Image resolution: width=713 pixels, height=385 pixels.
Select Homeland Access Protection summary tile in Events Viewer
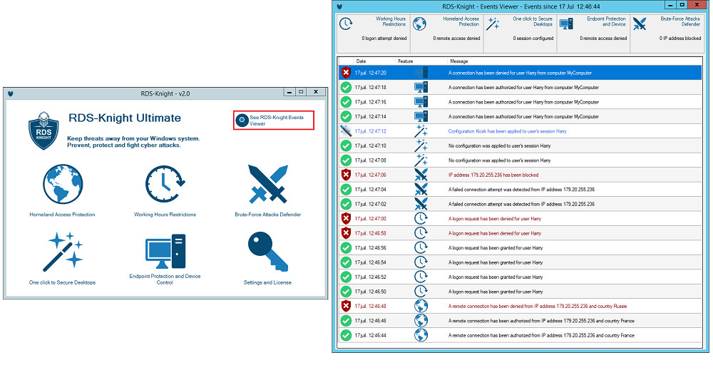[x=447, y=34]
